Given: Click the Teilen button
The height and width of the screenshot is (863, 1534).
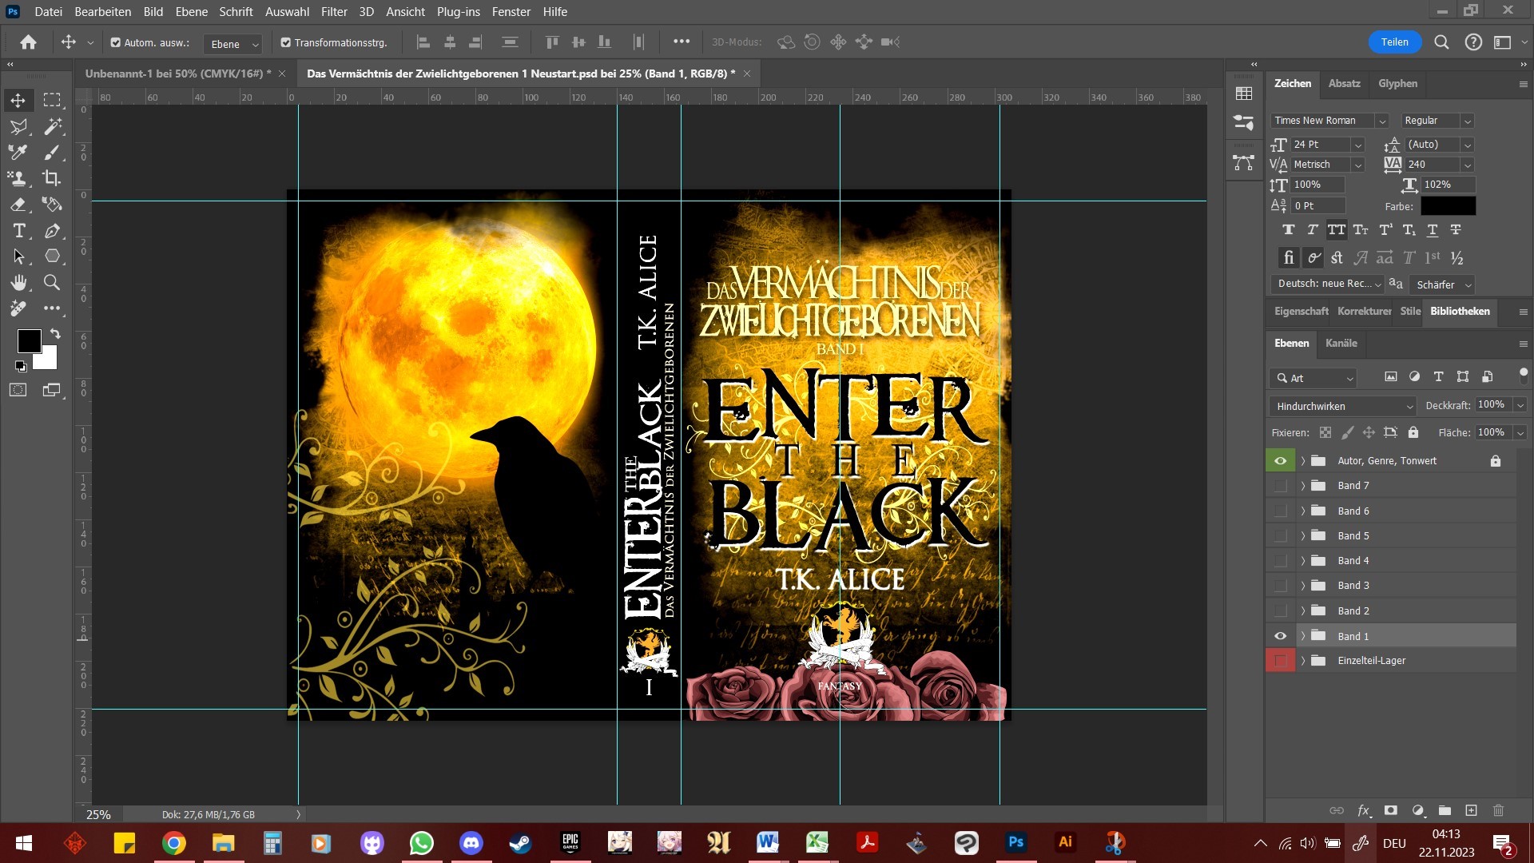Looking at the screenshot, I should 1394,42.
